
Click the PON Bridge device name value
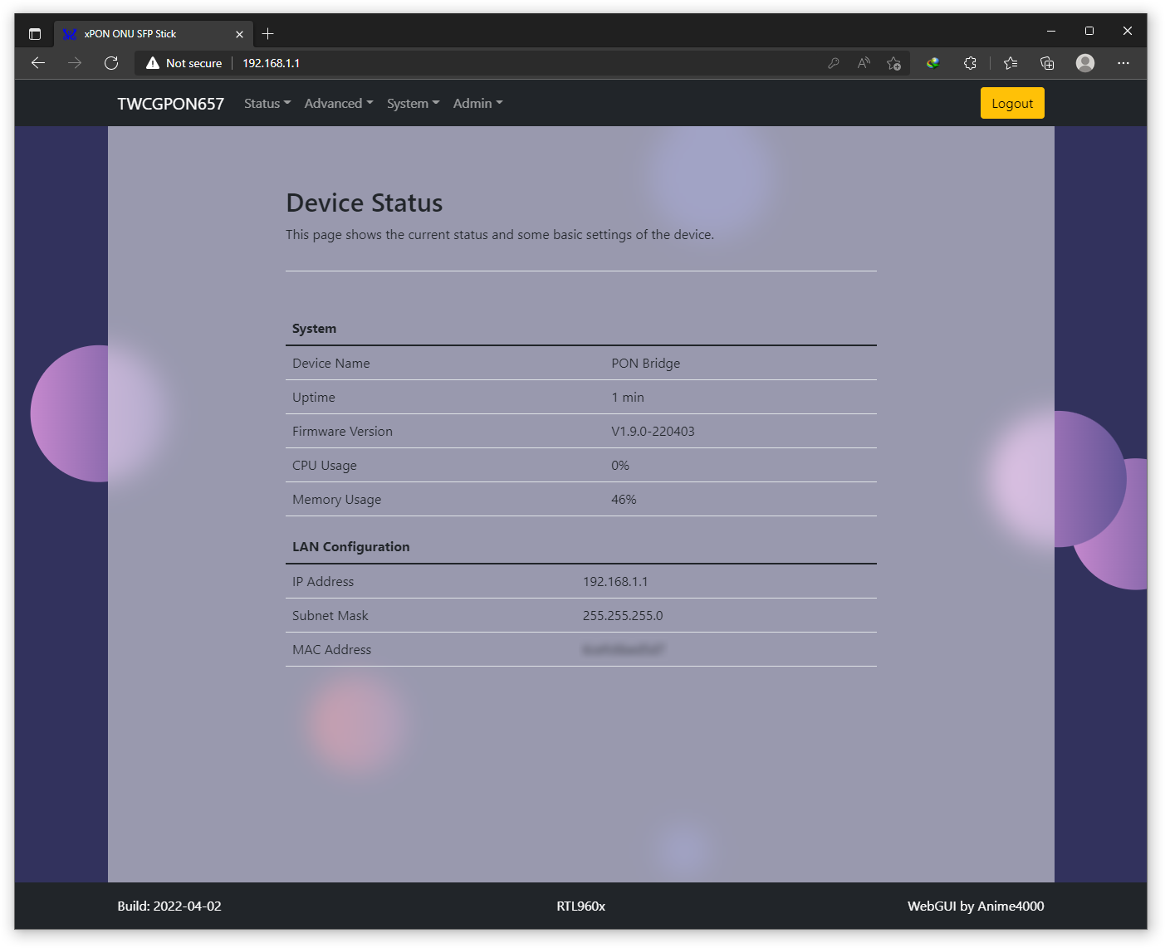(645, 364)
